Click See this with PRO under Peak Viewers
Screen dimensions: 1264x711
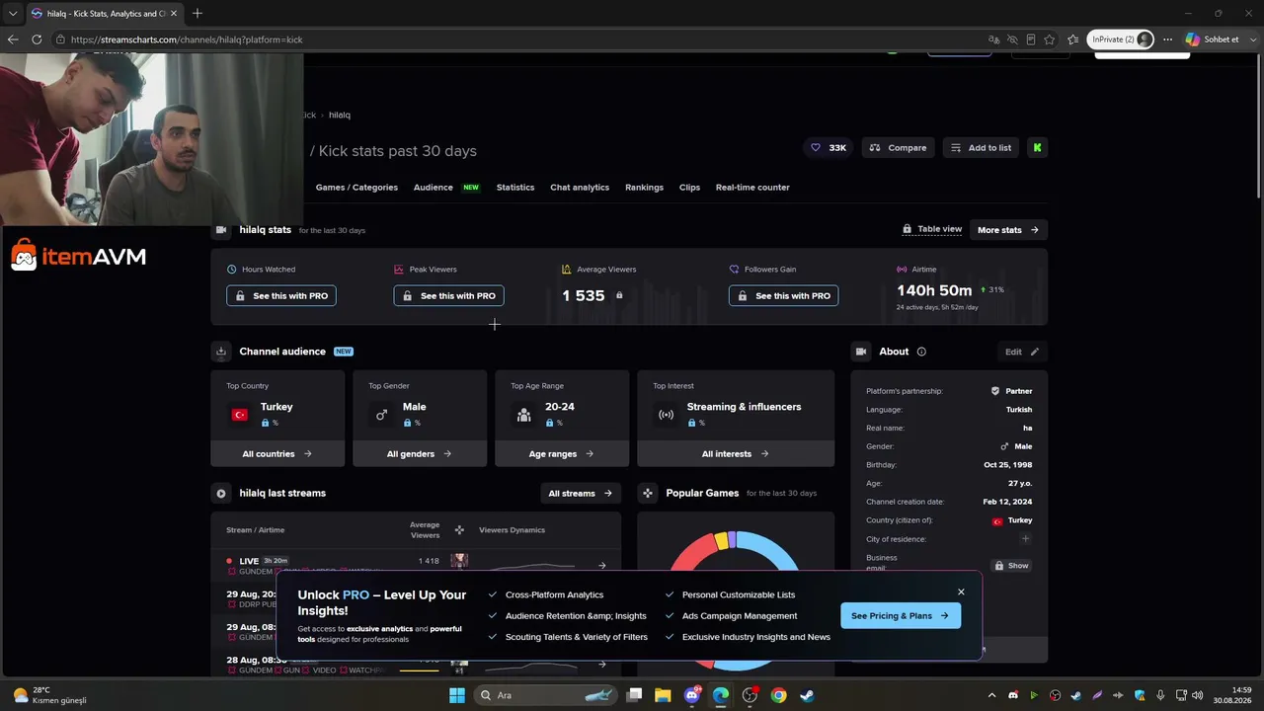point(449,295)
